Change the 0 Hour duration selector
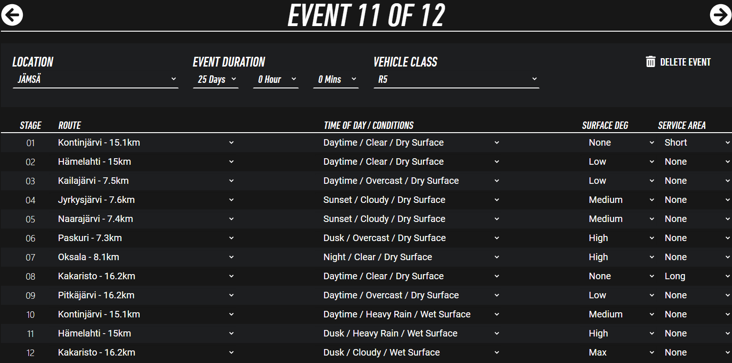Screen dimensions: 732x363 pos(276,80)
